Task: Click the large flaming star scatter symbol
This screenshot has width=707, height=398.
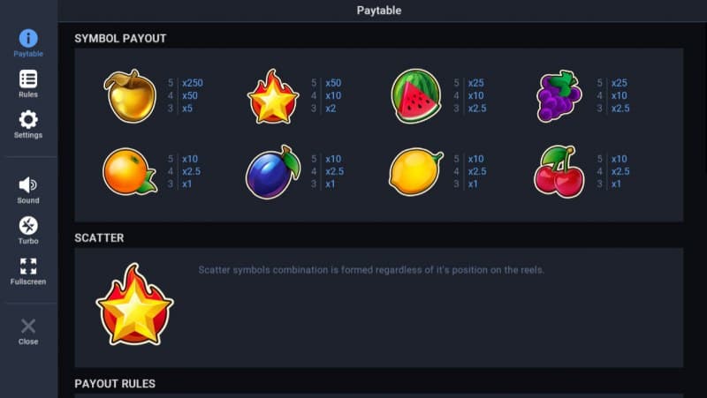Action: (x=134, y=304)
